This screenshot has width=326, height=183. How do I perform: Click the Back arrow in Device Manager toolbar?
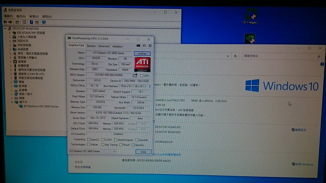pos(5,22)
